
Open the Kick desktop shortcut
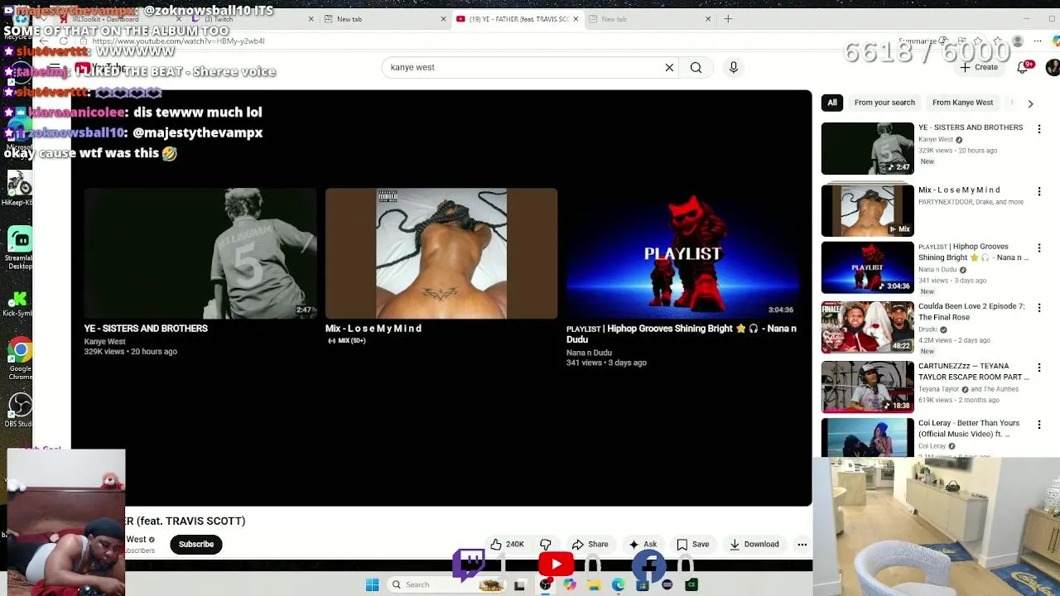click(18, 304)
